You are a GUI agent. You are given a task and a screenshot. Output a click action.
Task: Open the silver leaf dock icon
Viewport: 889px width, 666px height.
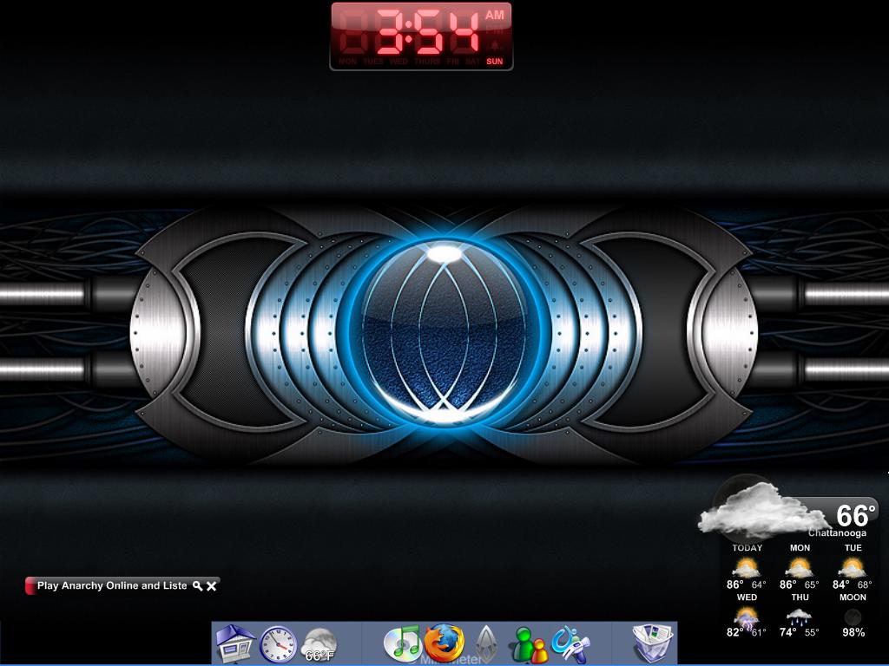486,643
